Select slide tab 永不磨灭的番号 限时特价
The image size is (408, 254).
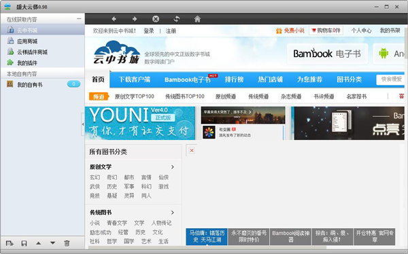click(x=249, y=236)
